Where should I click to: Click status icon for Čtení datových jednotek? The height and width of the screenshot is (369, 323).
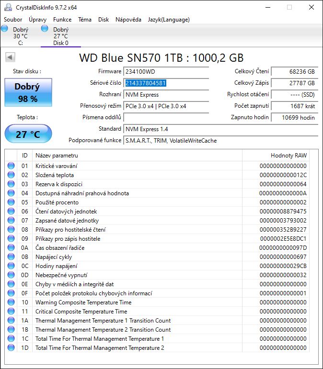click(11, 211)
